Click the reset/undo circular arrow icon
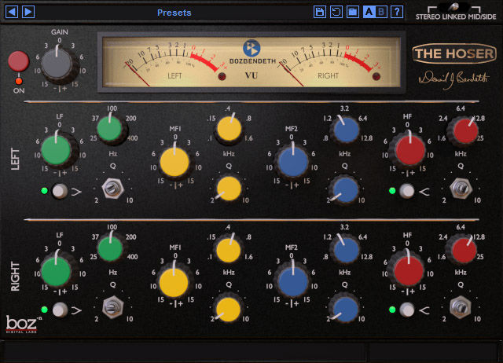 [336, 12]
